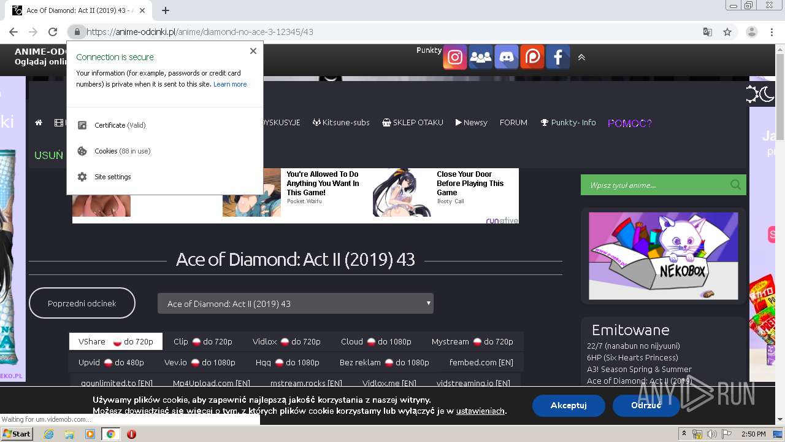This screenshot has height=442, width=785.
Task: Open FORUM menu item
Action: pos(513,123)
